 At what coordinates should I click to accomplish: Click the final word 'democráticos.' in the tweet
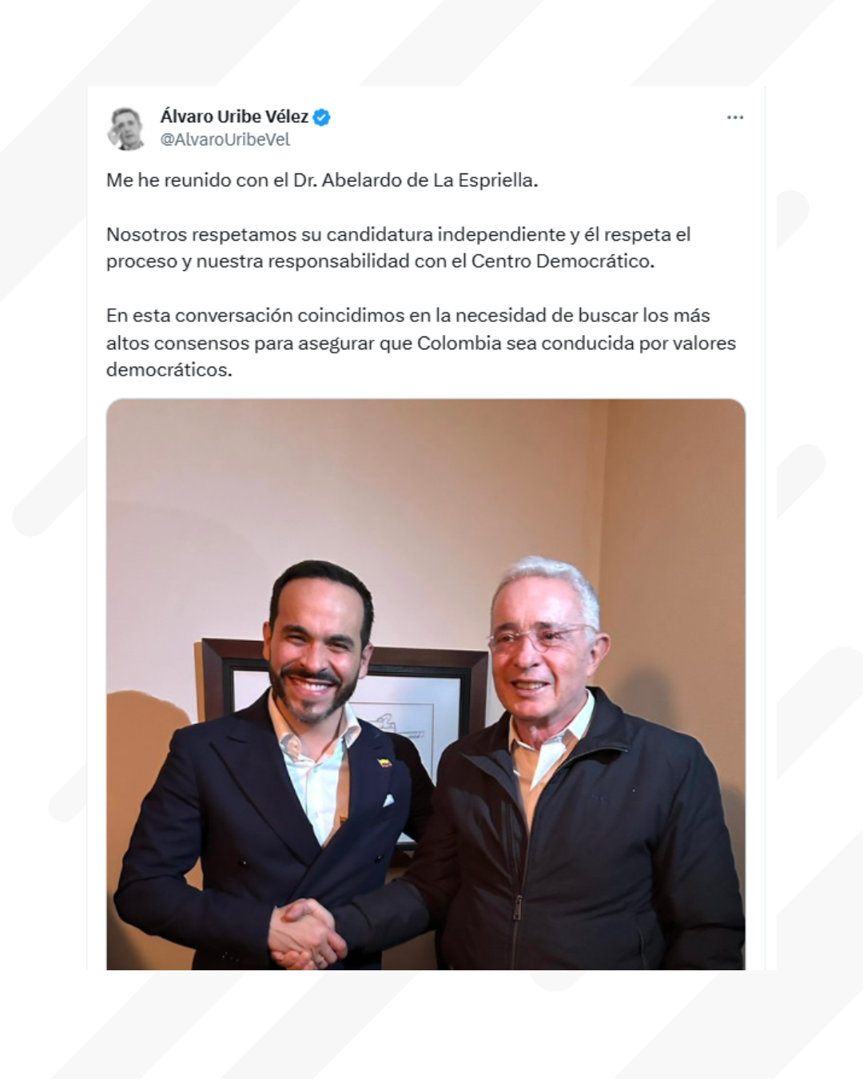pos(169,370)
